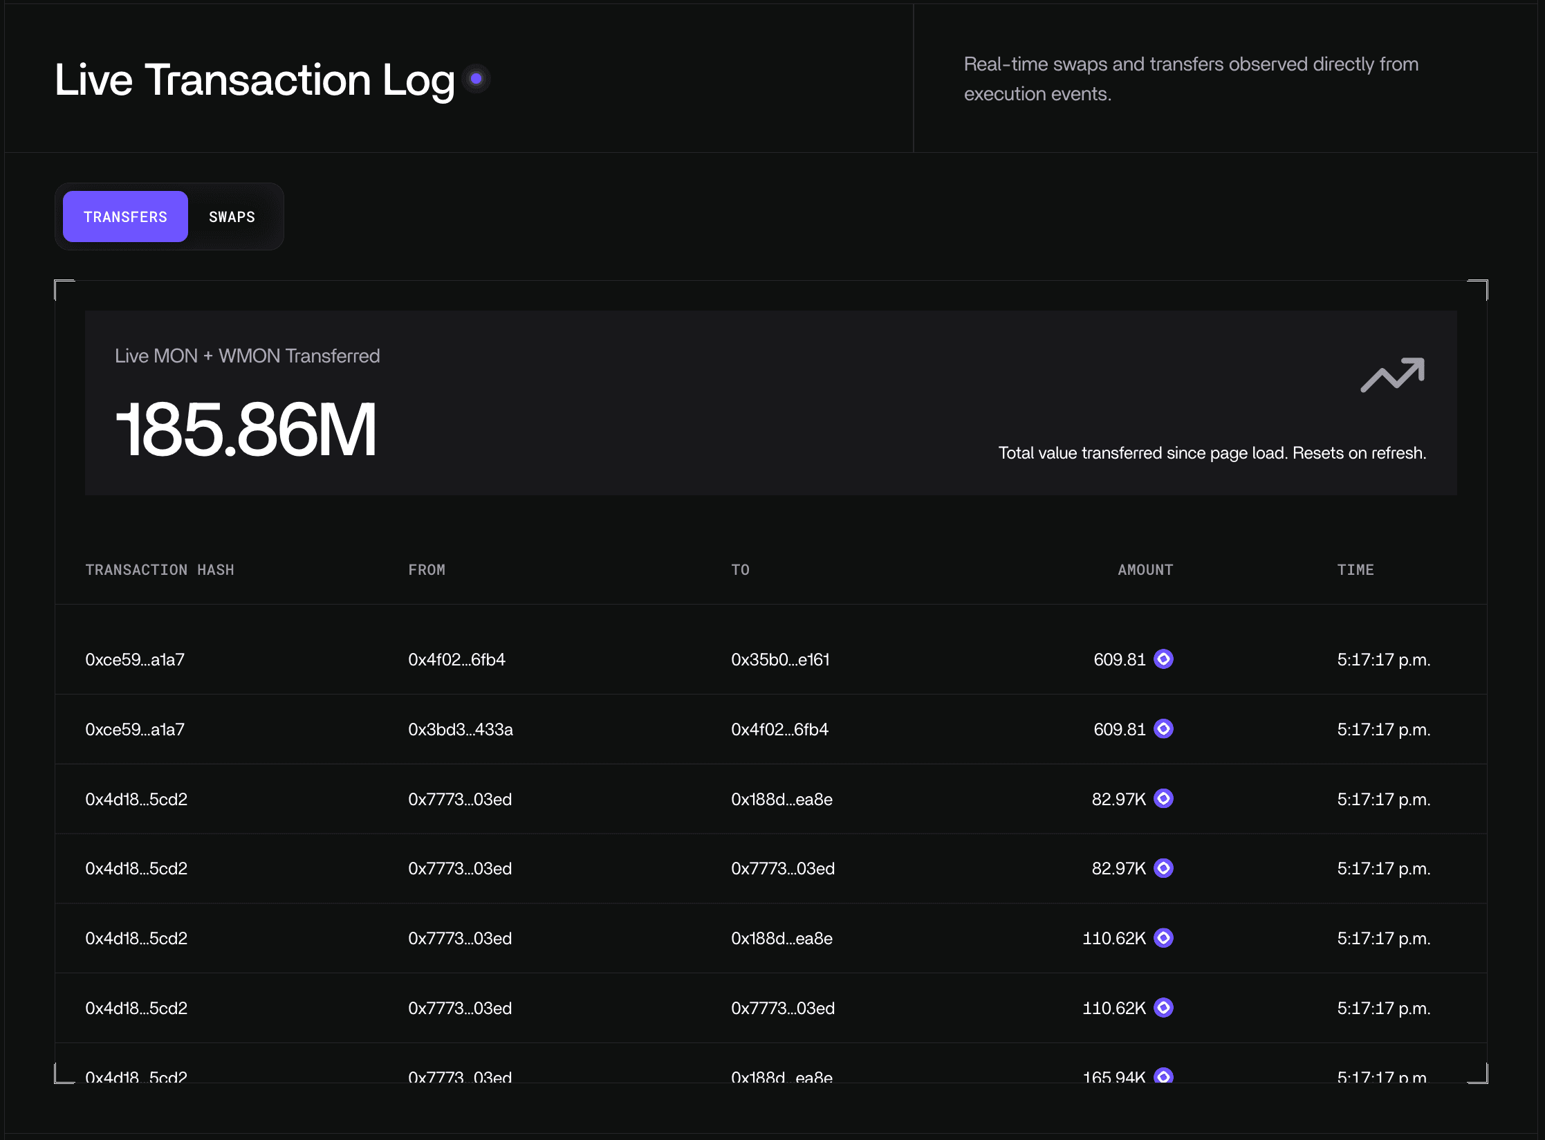This screenshot has width=1545, height=1140.
Task: Select the token icon on the 165.94K row
Action: point(1164,1077)
